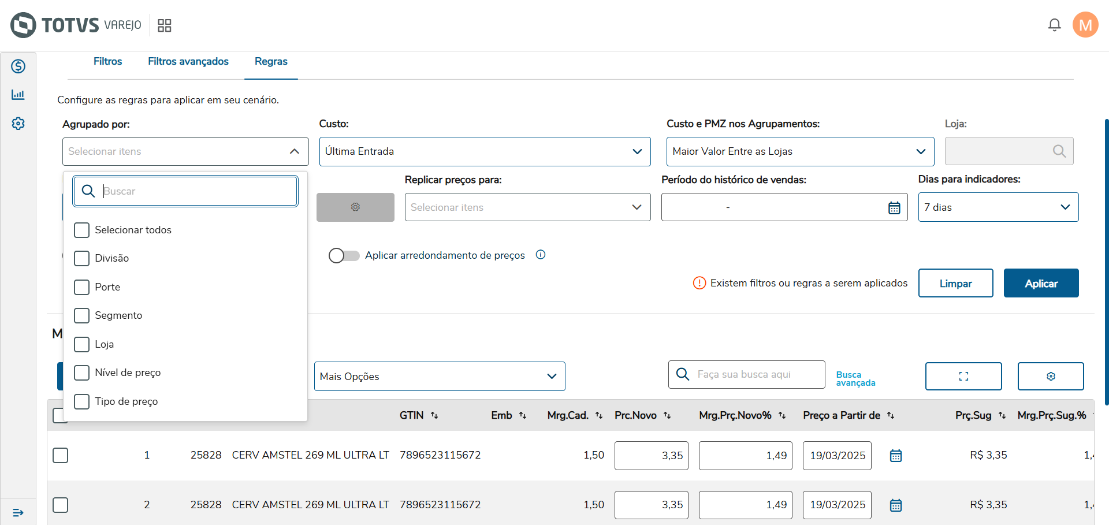Open the pricing dollar sidebar icon
This screenshot has height=525, width=1109.
(18, 66)
